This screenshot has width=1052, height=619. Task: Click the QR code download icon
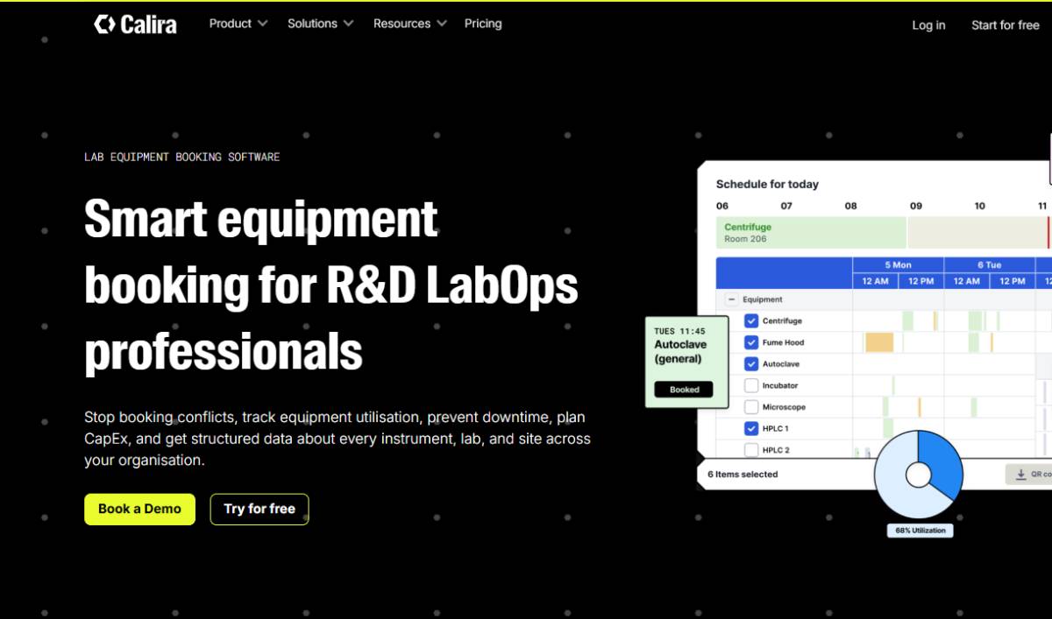click(x=1020, y=475)
